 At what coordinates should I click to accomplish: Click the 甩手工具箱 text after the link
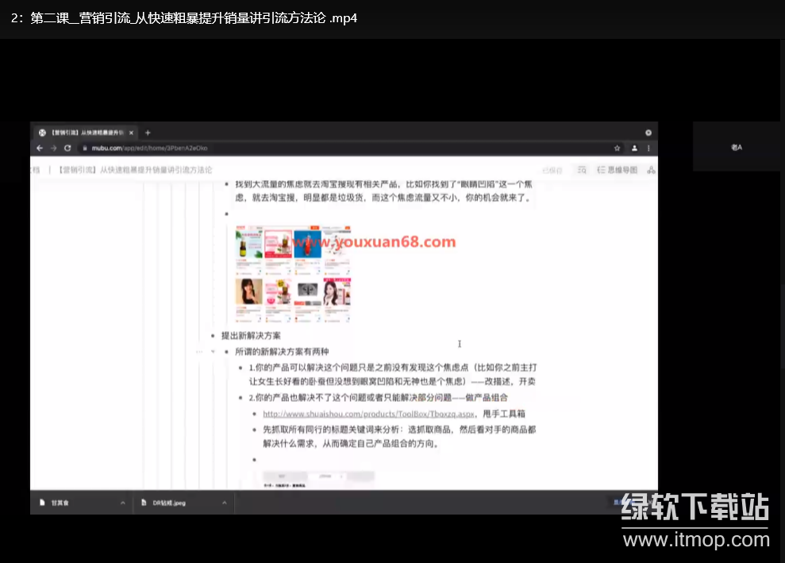click(x=504, y=414)
